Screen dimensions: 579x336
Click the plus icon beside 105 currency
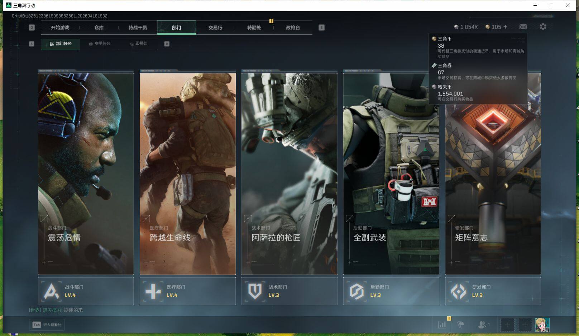(x=505, y=27)
